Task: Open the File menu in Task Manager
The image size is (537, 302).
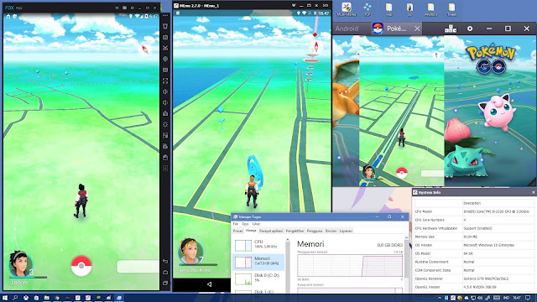Action: click(x=236, y=224)
